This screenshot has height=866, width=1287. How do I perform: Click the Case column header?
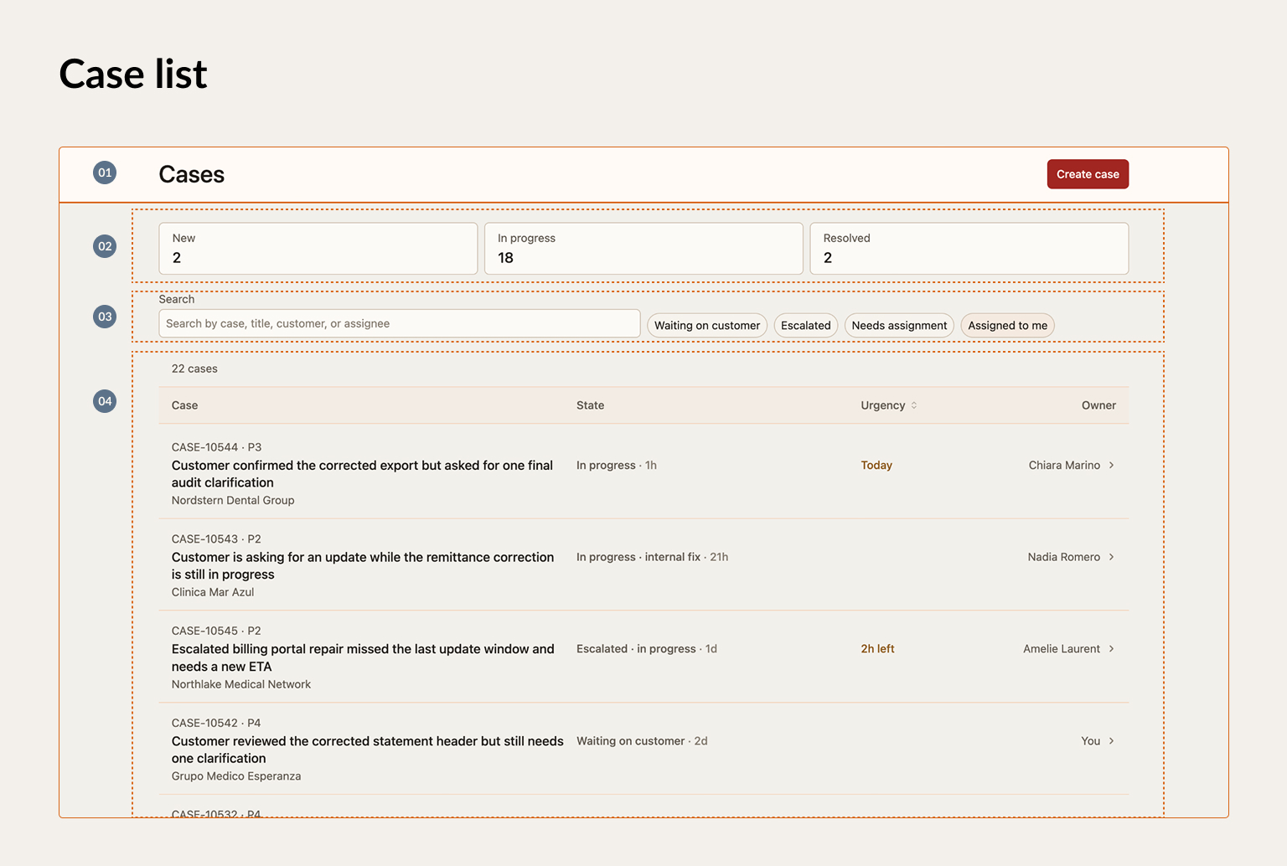[184, 405]
